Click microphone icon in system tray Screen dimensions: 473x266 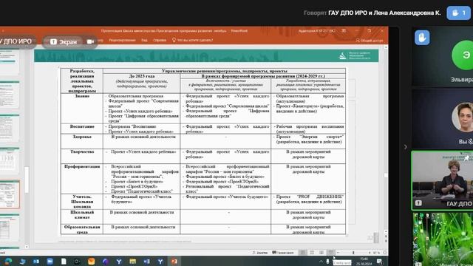(327, 262)
